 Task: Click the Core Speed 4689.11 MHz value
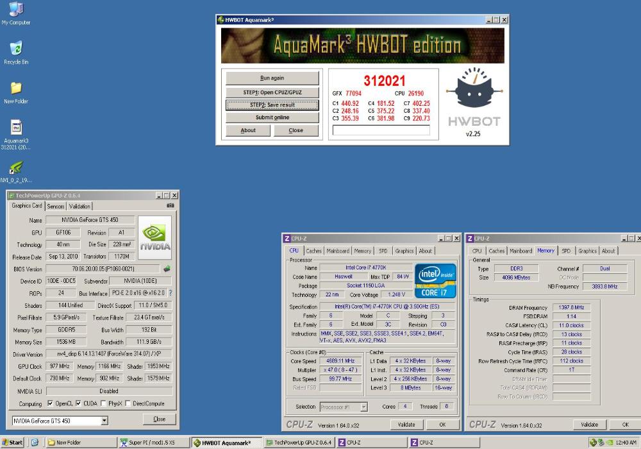pos(340,361)
